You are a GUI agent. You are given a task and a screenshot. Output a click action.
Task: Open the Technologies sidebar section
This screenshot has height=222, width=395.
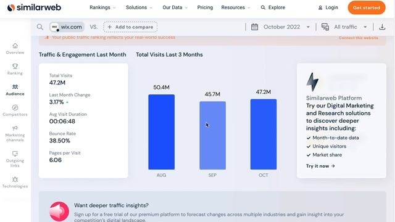pyautogui.click(x=15, y=183)
